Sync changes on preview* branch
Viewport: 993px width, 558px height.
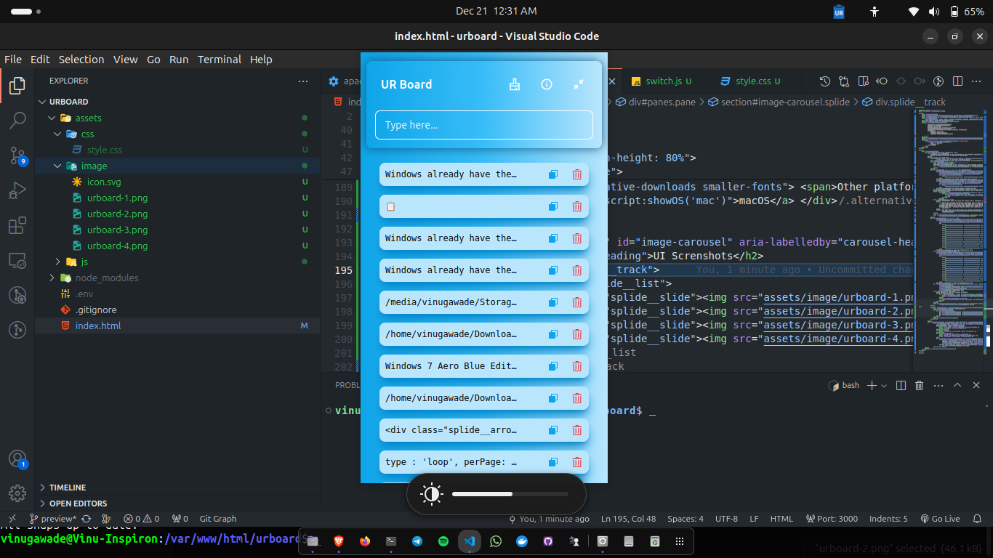tap(85, 519)
